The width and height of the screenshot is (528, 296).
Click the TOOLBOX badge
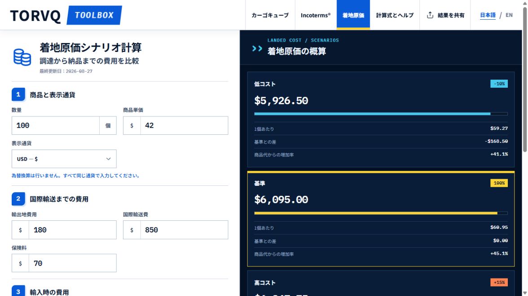(x=94, y=15)
